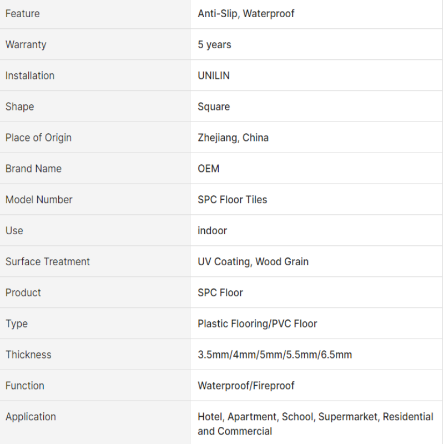
Task: Click the Shape row label
Action: click(x=20, y=107)
